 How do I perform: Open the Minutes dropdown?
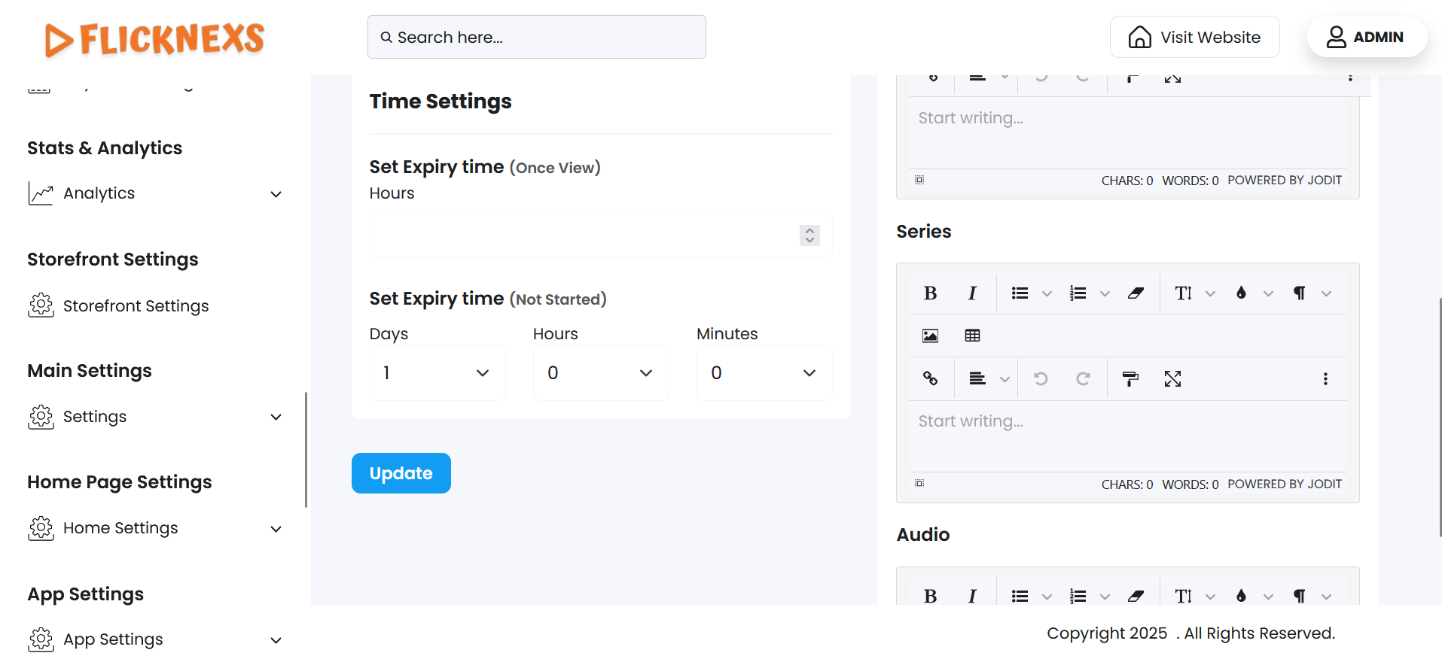pos(764,373)
